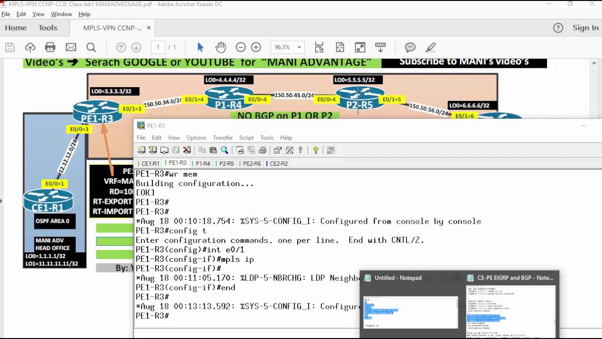Activate the Hand pan tool
Viewport: 602px width, 339px height.
221,47
